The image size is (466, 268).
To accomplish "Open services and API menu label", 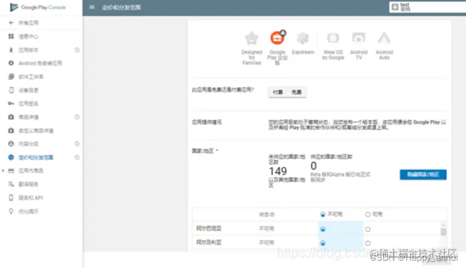I will click(x=31, y=198).
